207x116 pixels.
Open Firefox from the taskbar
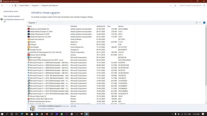coord(47,114)
